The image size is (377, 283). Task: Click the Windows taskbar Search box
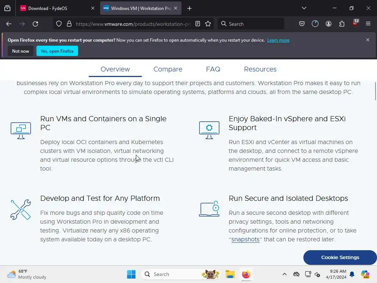(x=180, y=274)
